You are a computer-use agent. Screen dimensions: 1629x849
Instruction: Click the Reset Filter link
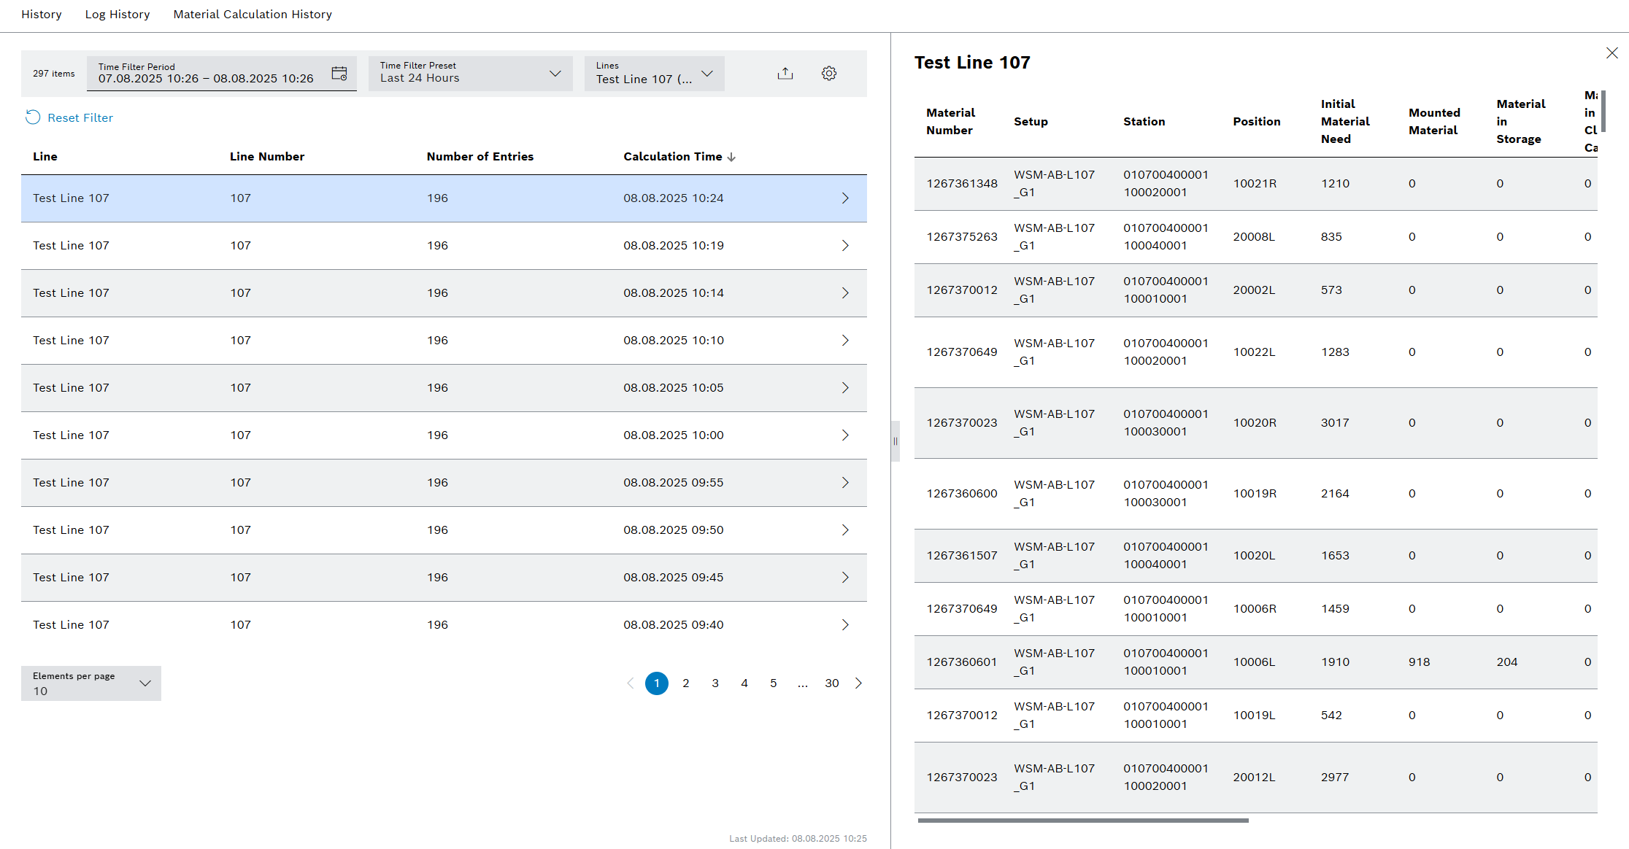(80, 117)
